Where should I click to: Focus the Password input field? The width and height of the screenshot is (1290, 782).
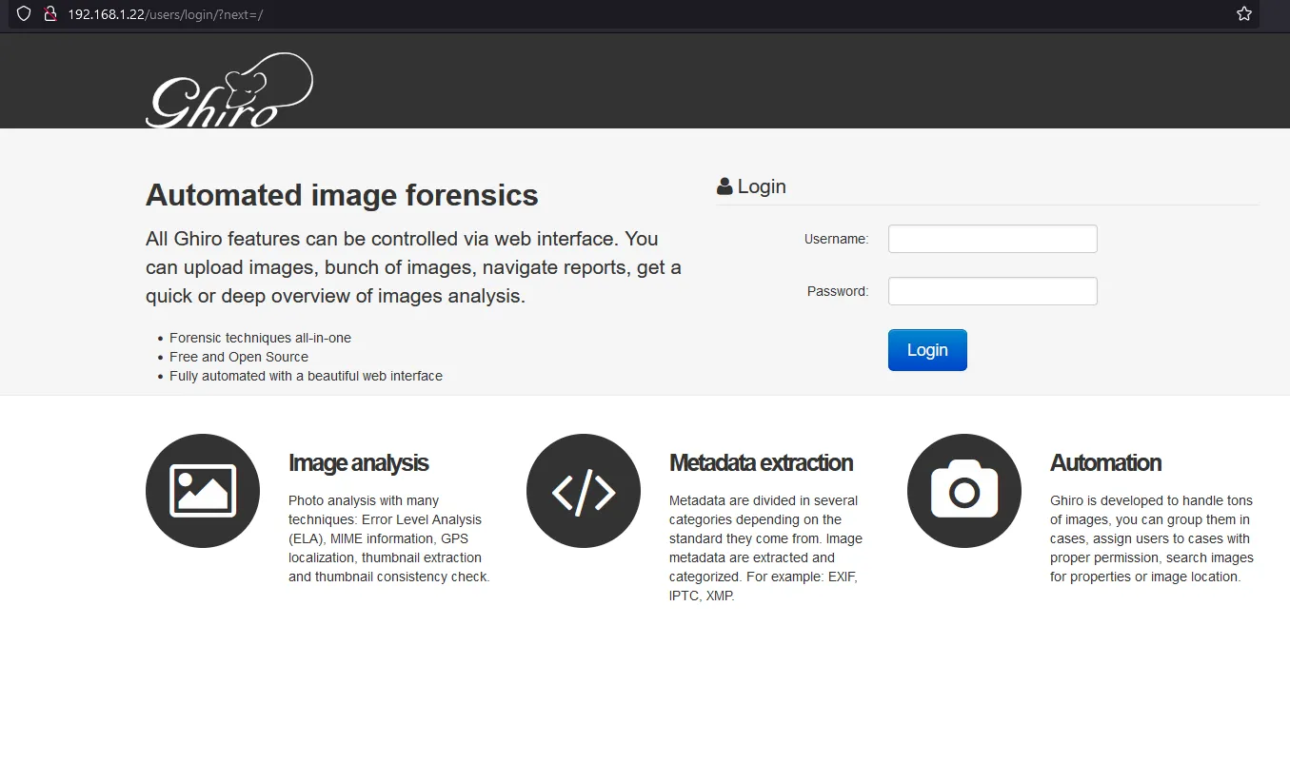click(x=992, y=291)
